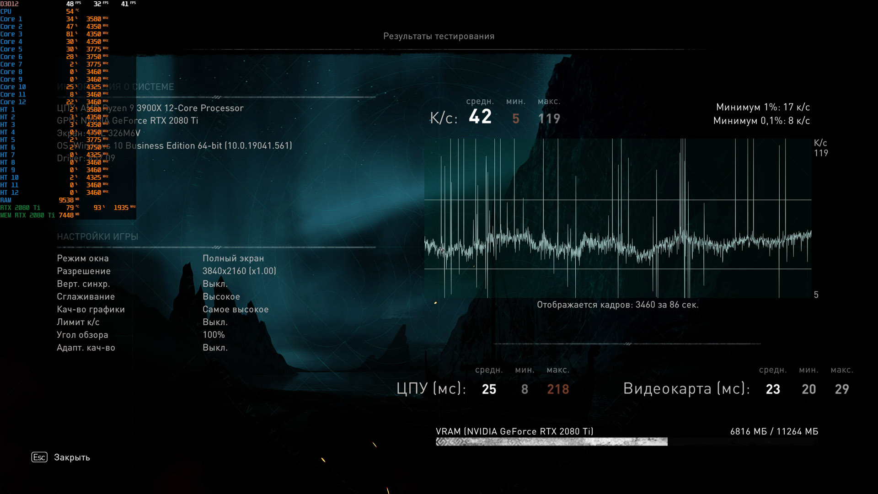This screenshot has width=878, height=494.
Task: Click the 100% field of view value
Action: point(214,335)
